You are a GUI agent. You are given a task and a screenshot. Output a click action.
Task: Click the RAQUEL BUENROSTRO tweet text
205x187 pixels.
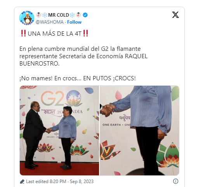[83, 56]
